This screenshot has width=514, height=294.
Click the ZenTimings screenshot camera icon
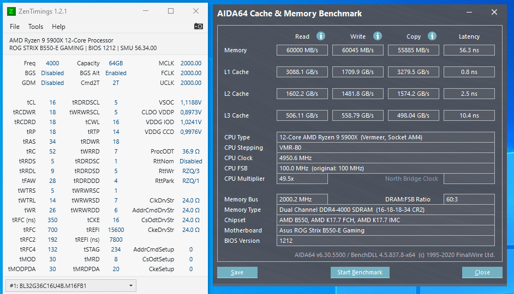[198, 26]
